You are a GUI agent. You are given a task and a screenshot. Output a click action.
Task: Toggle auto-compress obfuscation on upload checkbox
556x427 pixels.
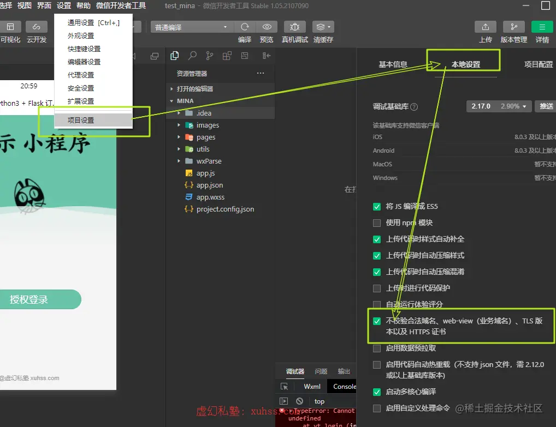[377, 272]
